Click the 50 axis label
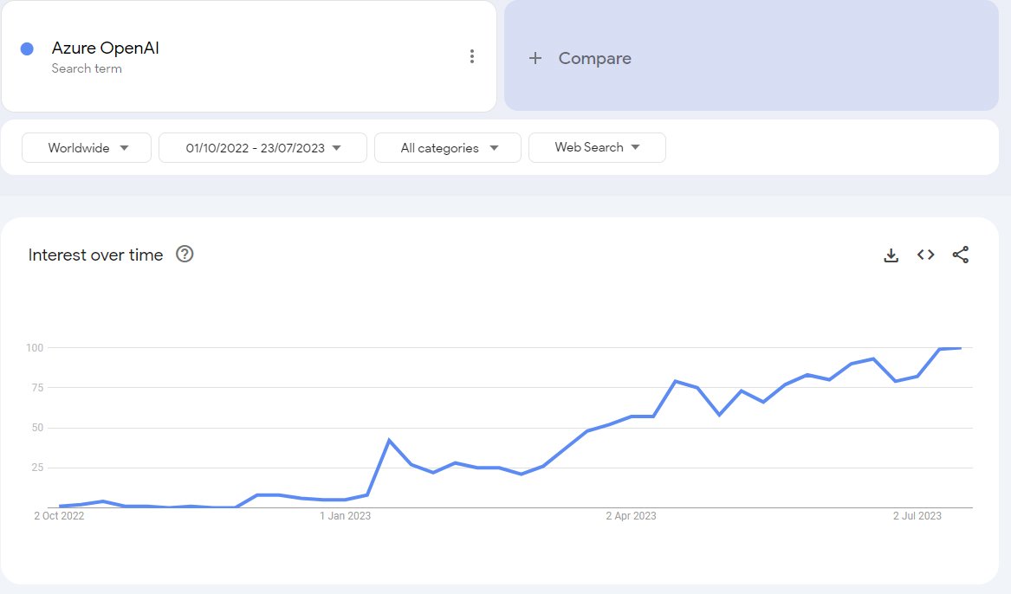1011x594 pixels. coord(37,428)
